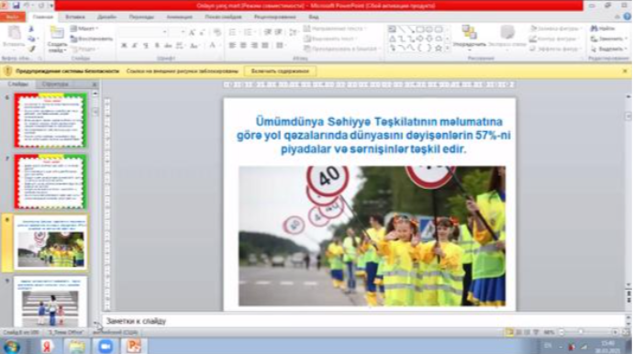Open Заливка фигуры shape fill
The image size is (633, 354).
pyautogui.click(x=556, y=28)
